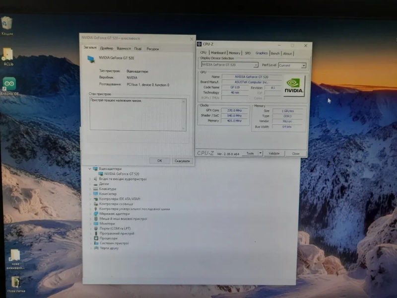
Task: Open the ACLib folder on desktop
Action: 8,57
